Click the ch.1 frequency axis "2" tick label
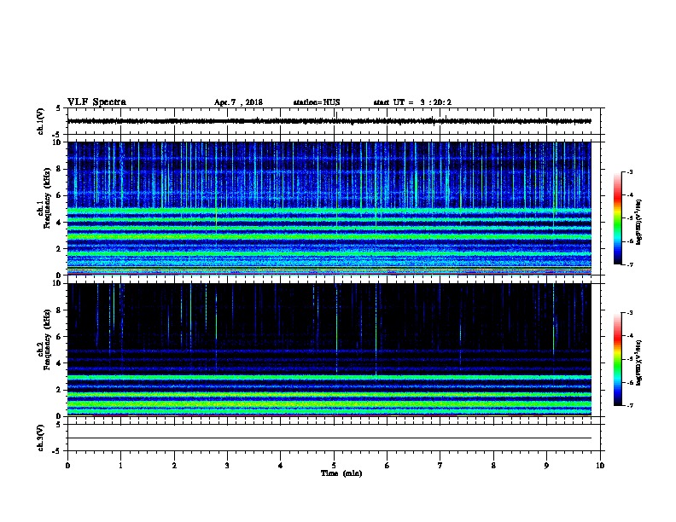676x522 pixels. pos(59,248)
